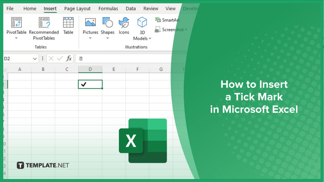Open the Page Layout tab
Image resolution: width=324 pixels, height=182 pixels.
click(77, 9)
